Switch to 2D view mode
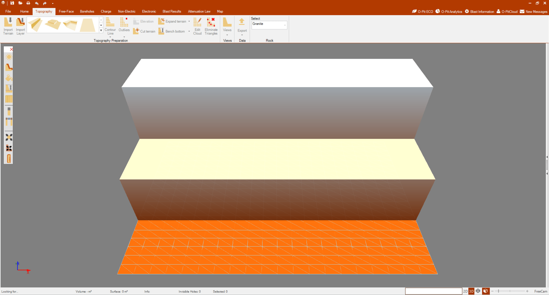The image size is (549, 295). (x=465, y=291)
